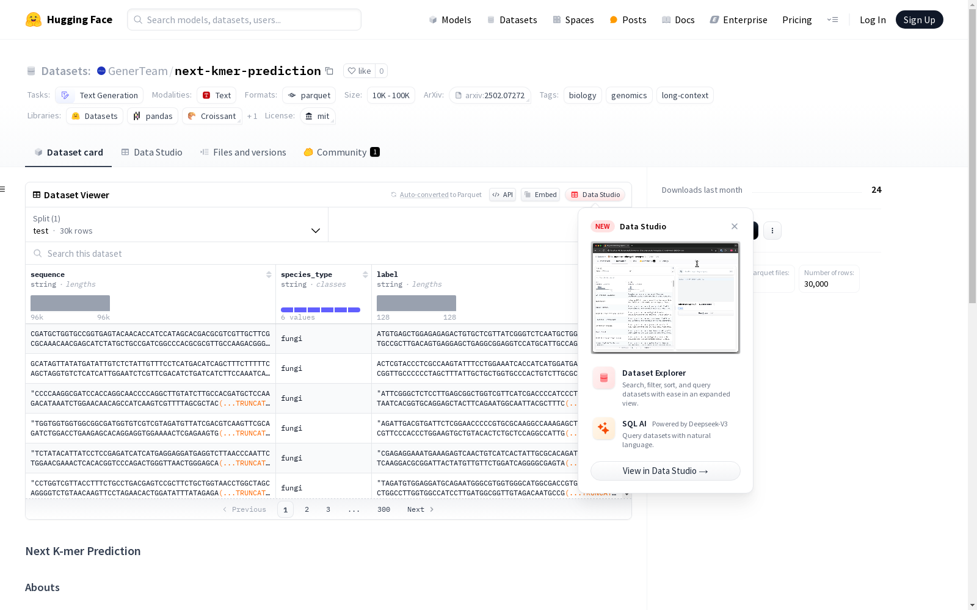
Task: Select the 10K - 100K size tag
Action: coord(391,95)
